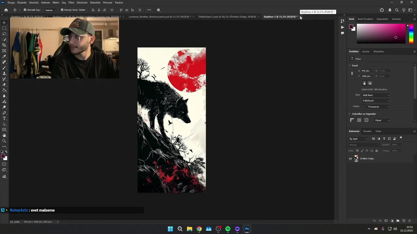Toggle the layer filter on/off switch
This screenshot has width=417, height=234.
pos(401,138)
